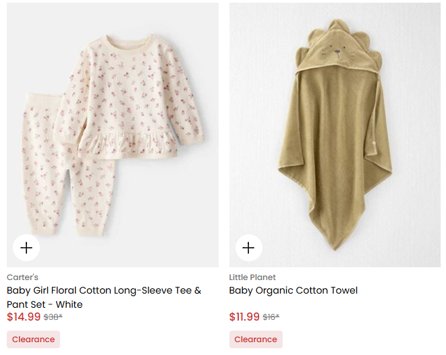Image resolution: width=446 pixels, height=355 pixels.
Task: Click the "Pant Set - White" title line
Action: [x=45, y=304]
